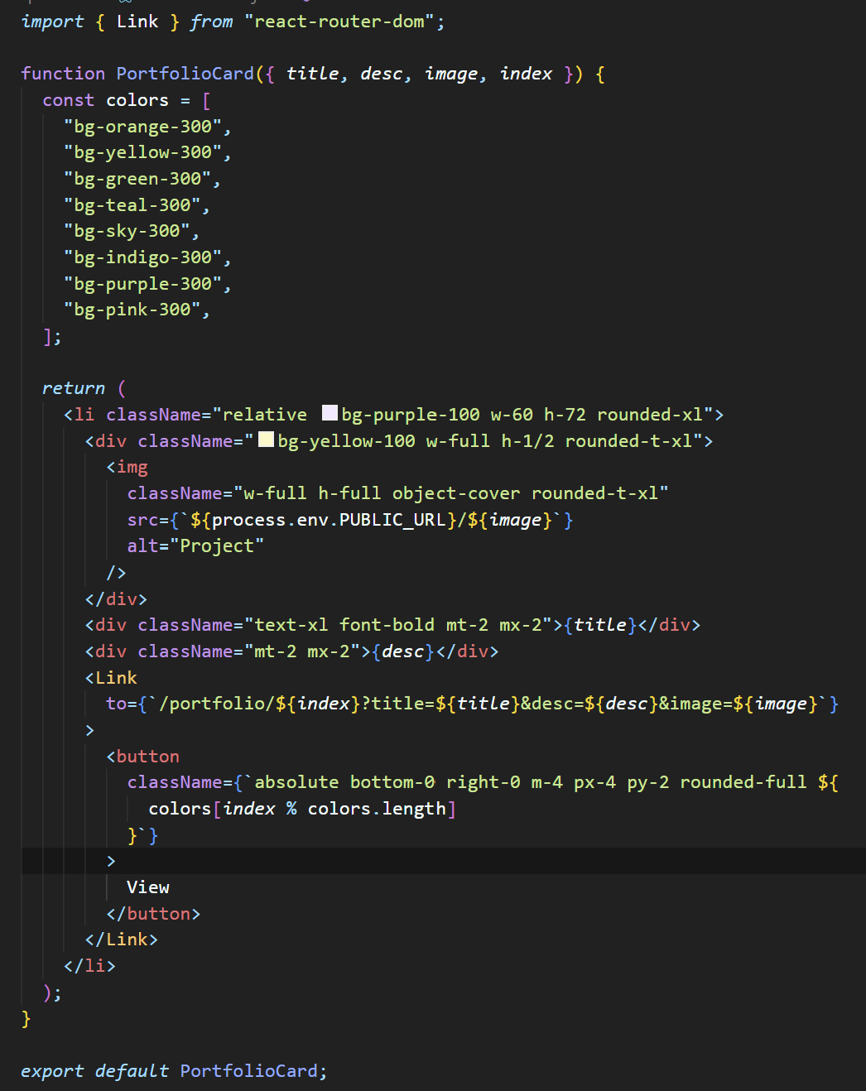The width and height of the screenshot is (866, 1091).
Task: Click the "bg-yellow-300" array entry
Action: (143, 152)
